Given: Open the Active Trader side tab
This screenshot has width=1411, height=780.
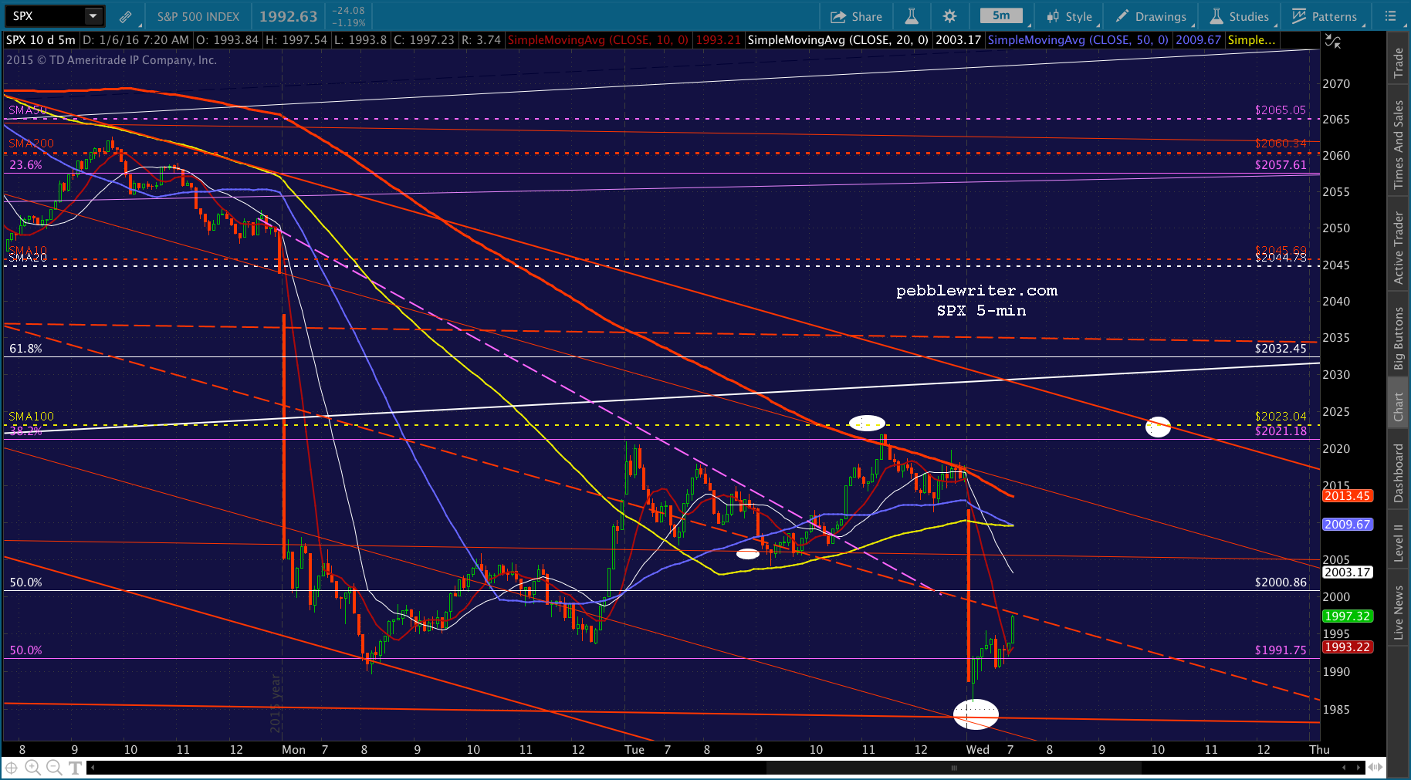Looking at the screenshot, I should point(1398,248).
